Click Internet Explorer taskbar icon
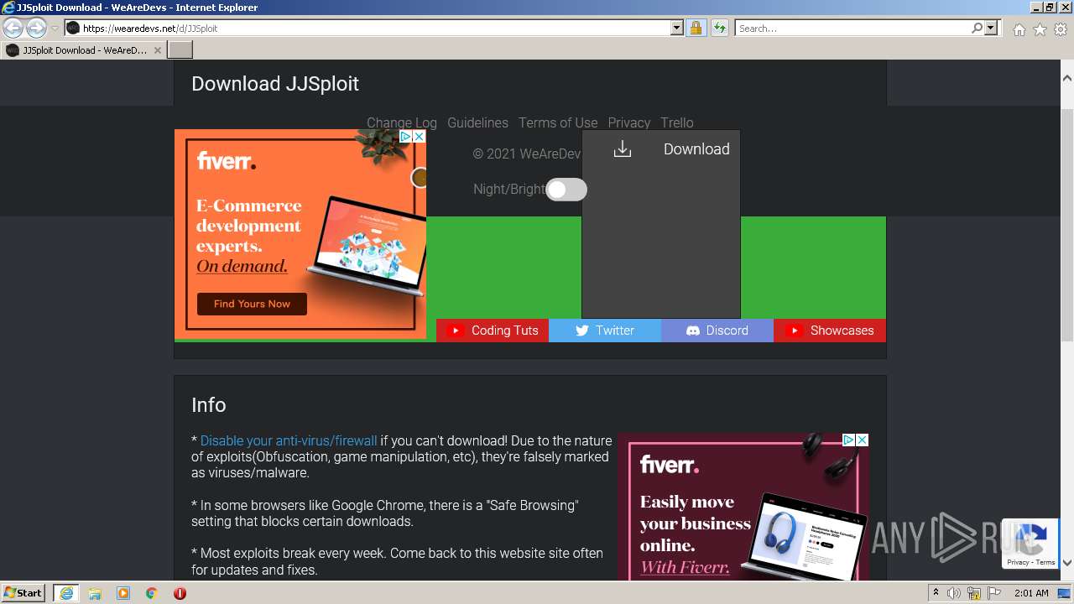Screen dimensions: 1074x604 65,593
